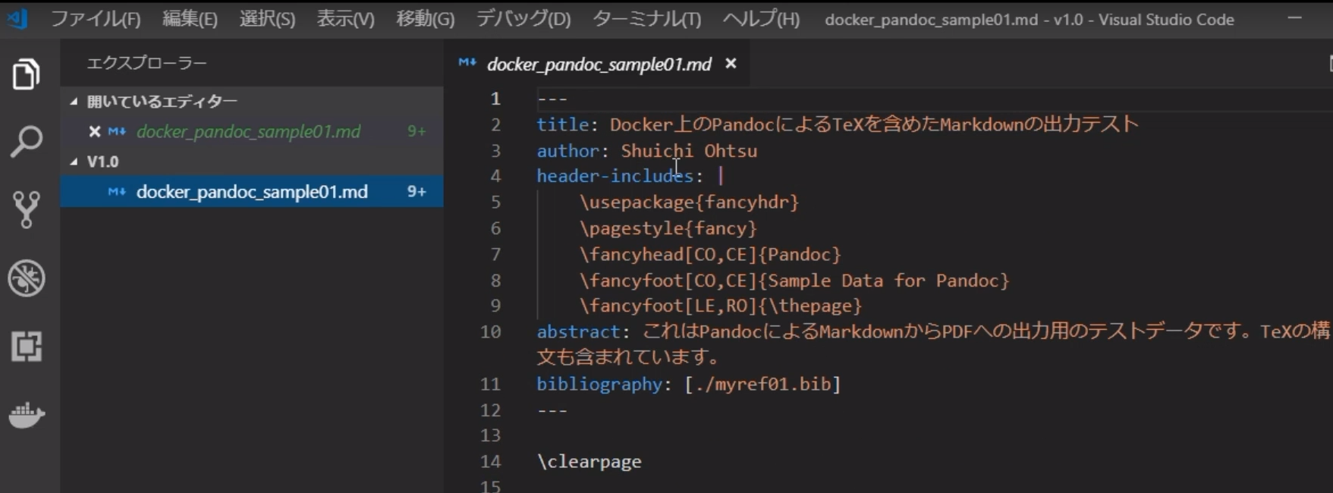Click \clearpage on line 14
The height and width of the screenshot is (493, 1333).
point(589,461)
